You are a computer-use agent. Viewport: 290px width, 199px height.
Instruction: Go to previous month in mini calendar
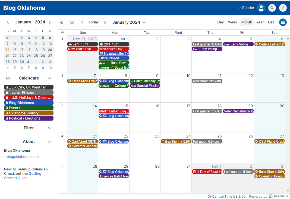pyautogui.click(x=8, y=22)
